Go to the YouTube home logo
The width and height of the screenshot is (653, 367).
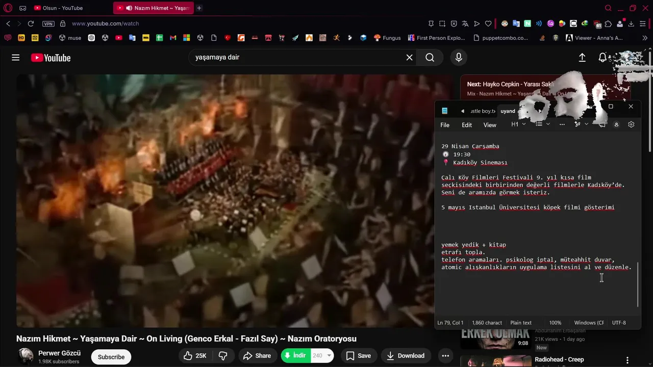(51, 58)
